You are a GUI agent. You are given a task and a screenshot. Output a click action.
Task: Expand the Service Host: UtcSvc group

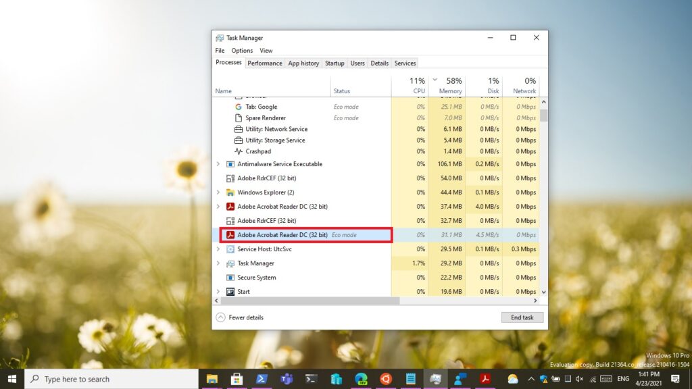click(x=218, y=249)
